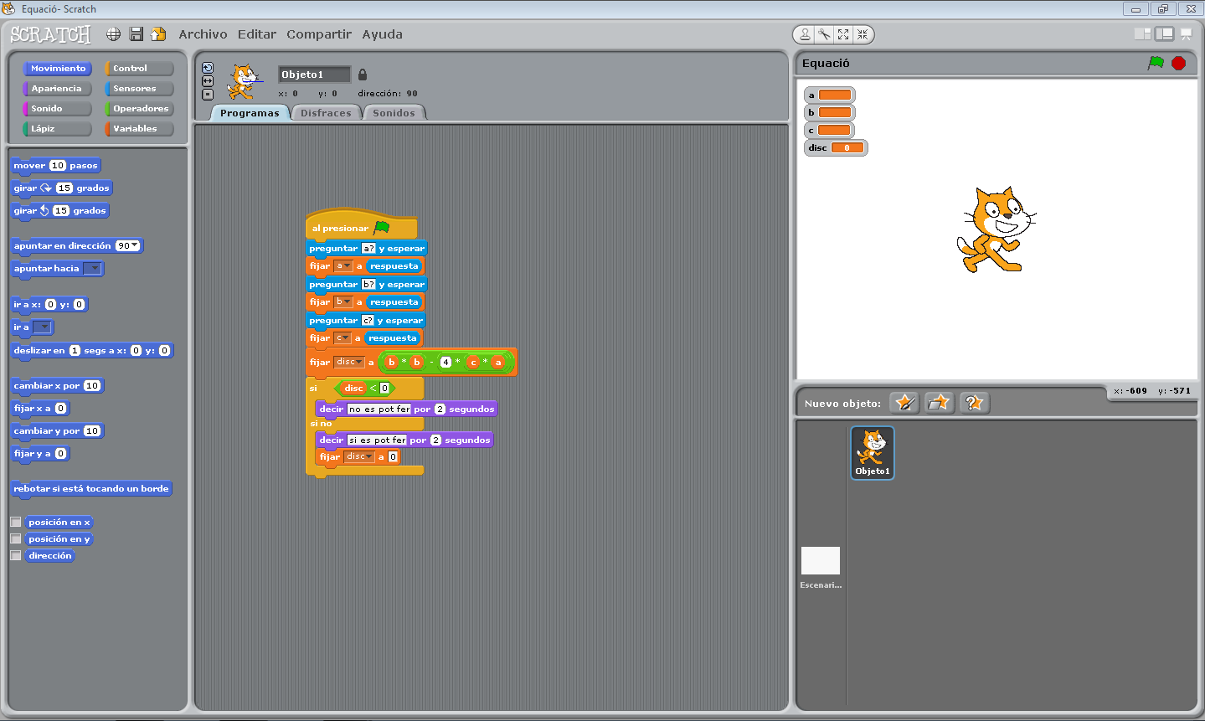Viewport: 1205px width, 721px height.
Task: Click rebotar si está tocando un borde block
Action: coord(91,489)
